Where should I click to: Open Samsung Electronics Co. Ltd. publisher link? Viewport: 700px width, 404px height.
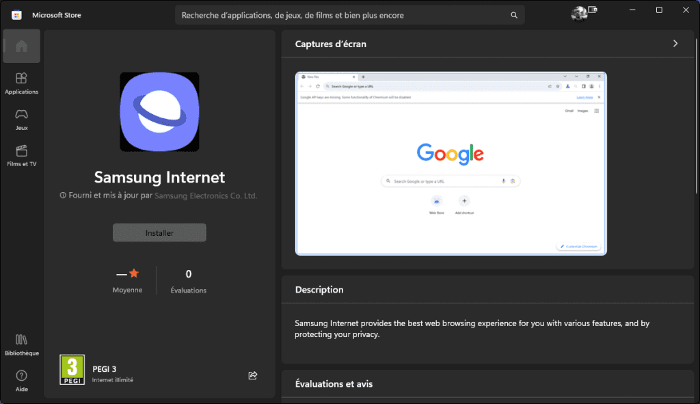[x=205, y=196]
